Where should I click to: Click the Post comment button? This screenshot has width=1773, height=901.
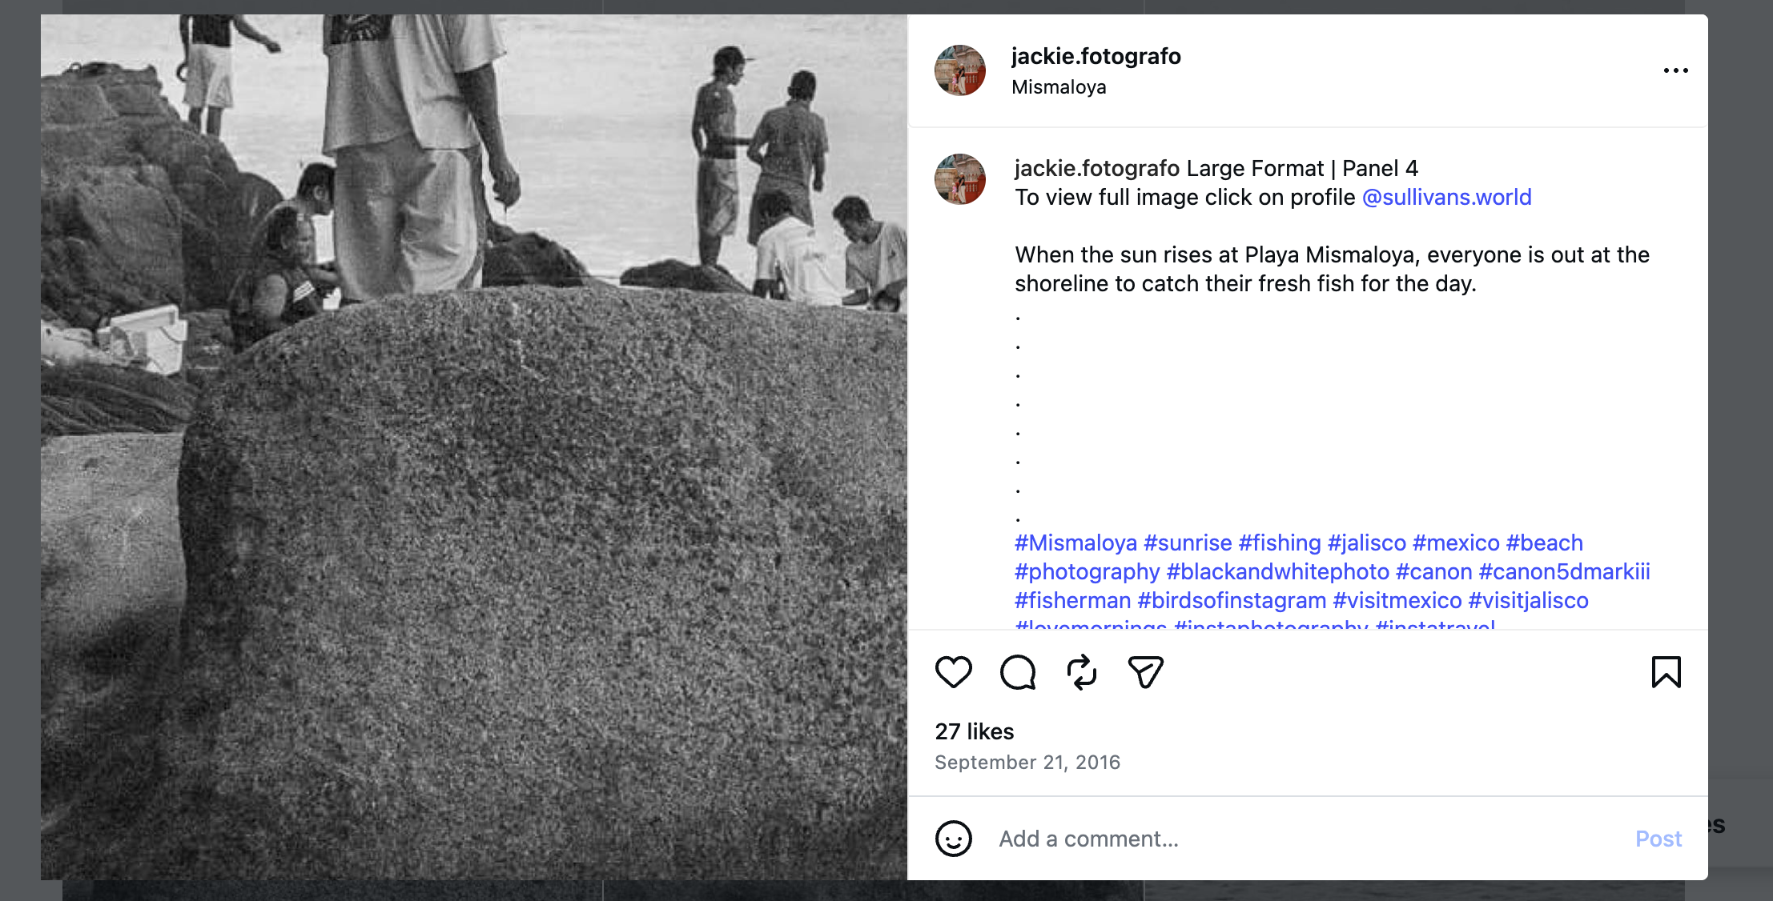coord(1658,839)
